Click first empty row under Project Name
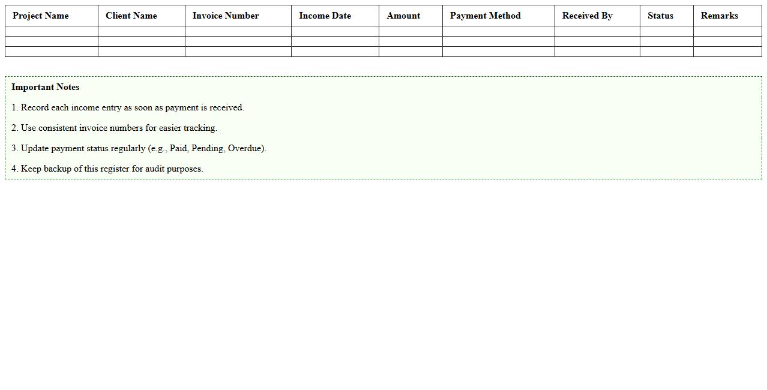The height and width of the screenshot is (390, 767). (52, 31)
